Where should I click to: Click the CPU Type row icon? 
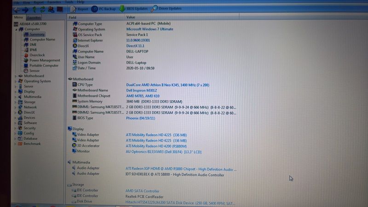click(x=75, y=85)
